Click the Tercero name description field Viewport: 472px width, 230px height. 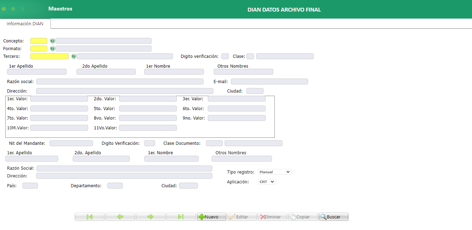[x=125, y=56]
